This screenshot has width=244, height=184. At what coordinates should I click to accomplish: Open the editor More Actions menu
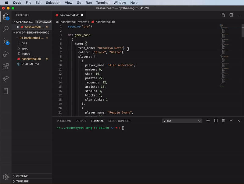point(239,15)
